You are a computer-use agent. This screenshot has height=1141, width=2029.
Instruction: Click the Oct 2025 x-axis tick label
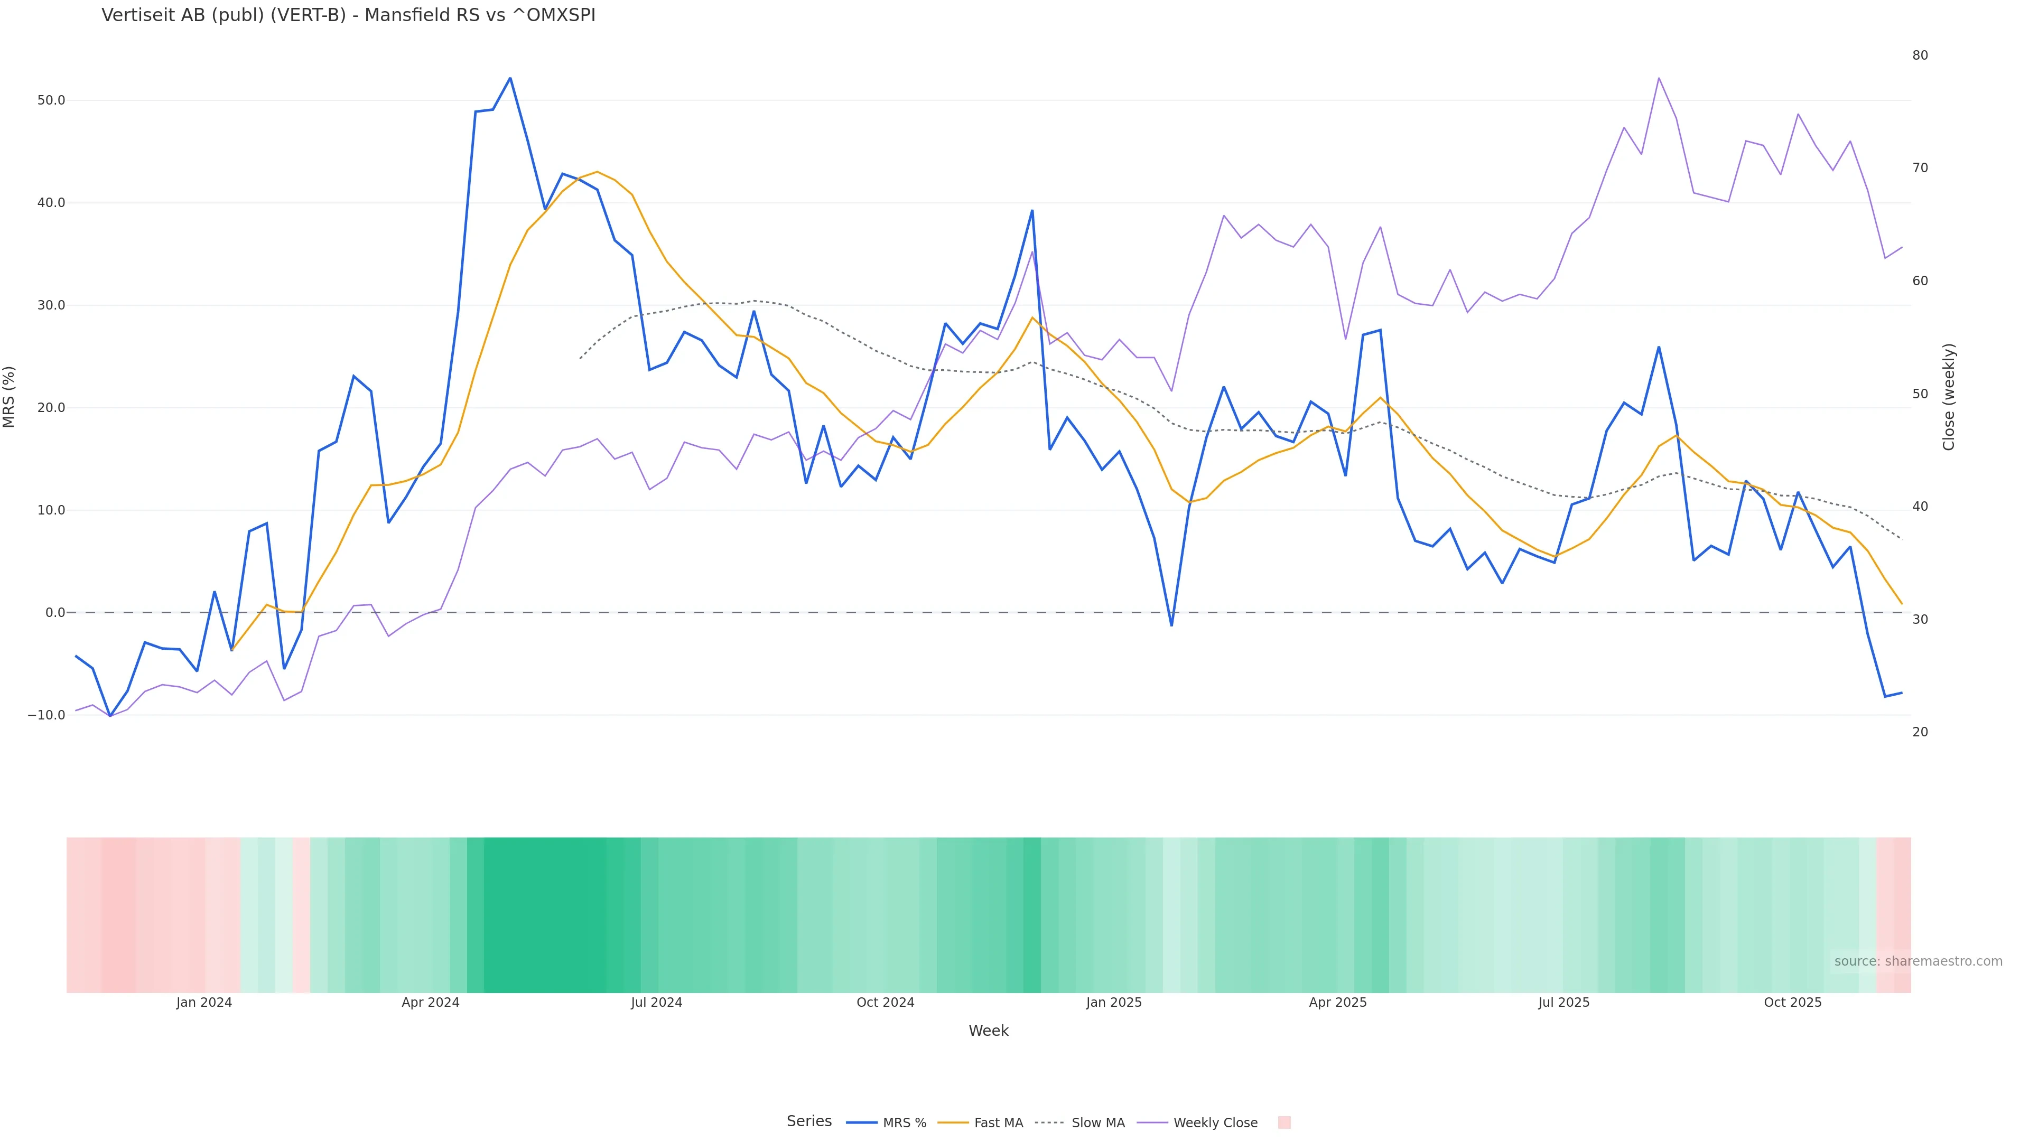(1792, 1003)
